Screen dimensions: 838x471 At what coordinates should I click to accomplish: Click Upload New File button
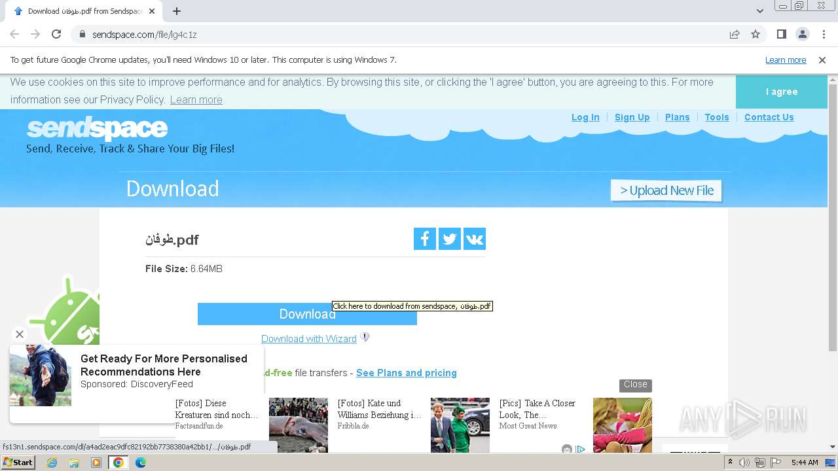(666, 190)
